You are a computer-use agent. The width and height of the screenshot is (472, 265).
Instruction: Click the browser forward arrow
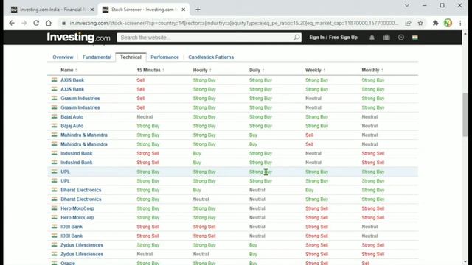24,23
